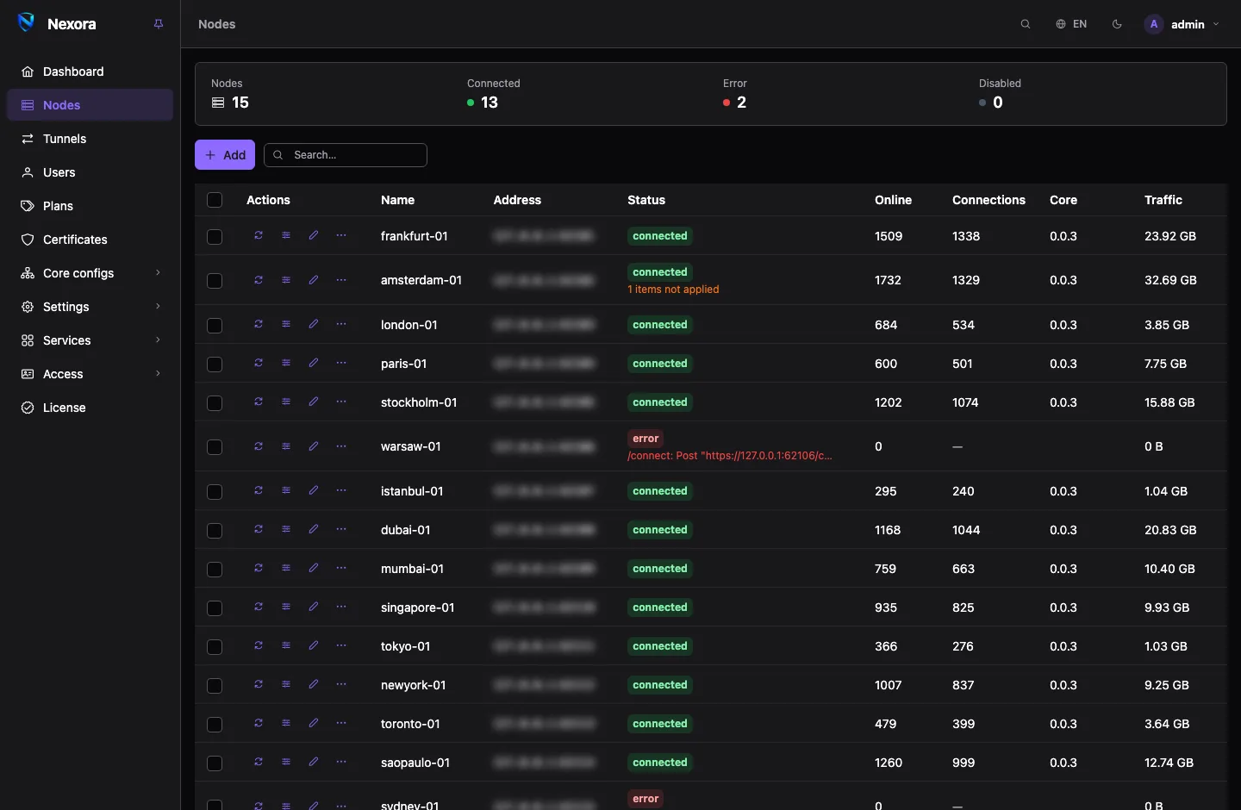Viewport: 1241px width, 810px height.
Task: Reconnect the singapore-01 node
Action: pyautogui.click(x=259, y=607)
